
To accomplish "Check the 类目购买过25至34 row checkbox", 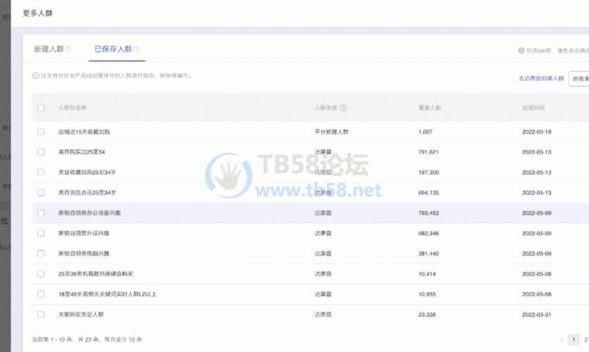I will 41,152.
